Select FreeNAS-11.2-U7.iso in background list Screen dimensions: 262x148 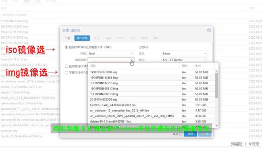[x=14, y=60]
